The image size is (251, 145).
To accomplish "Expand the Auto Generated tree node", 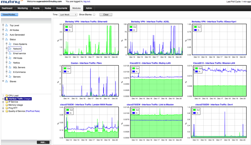I will click(3, 34).
